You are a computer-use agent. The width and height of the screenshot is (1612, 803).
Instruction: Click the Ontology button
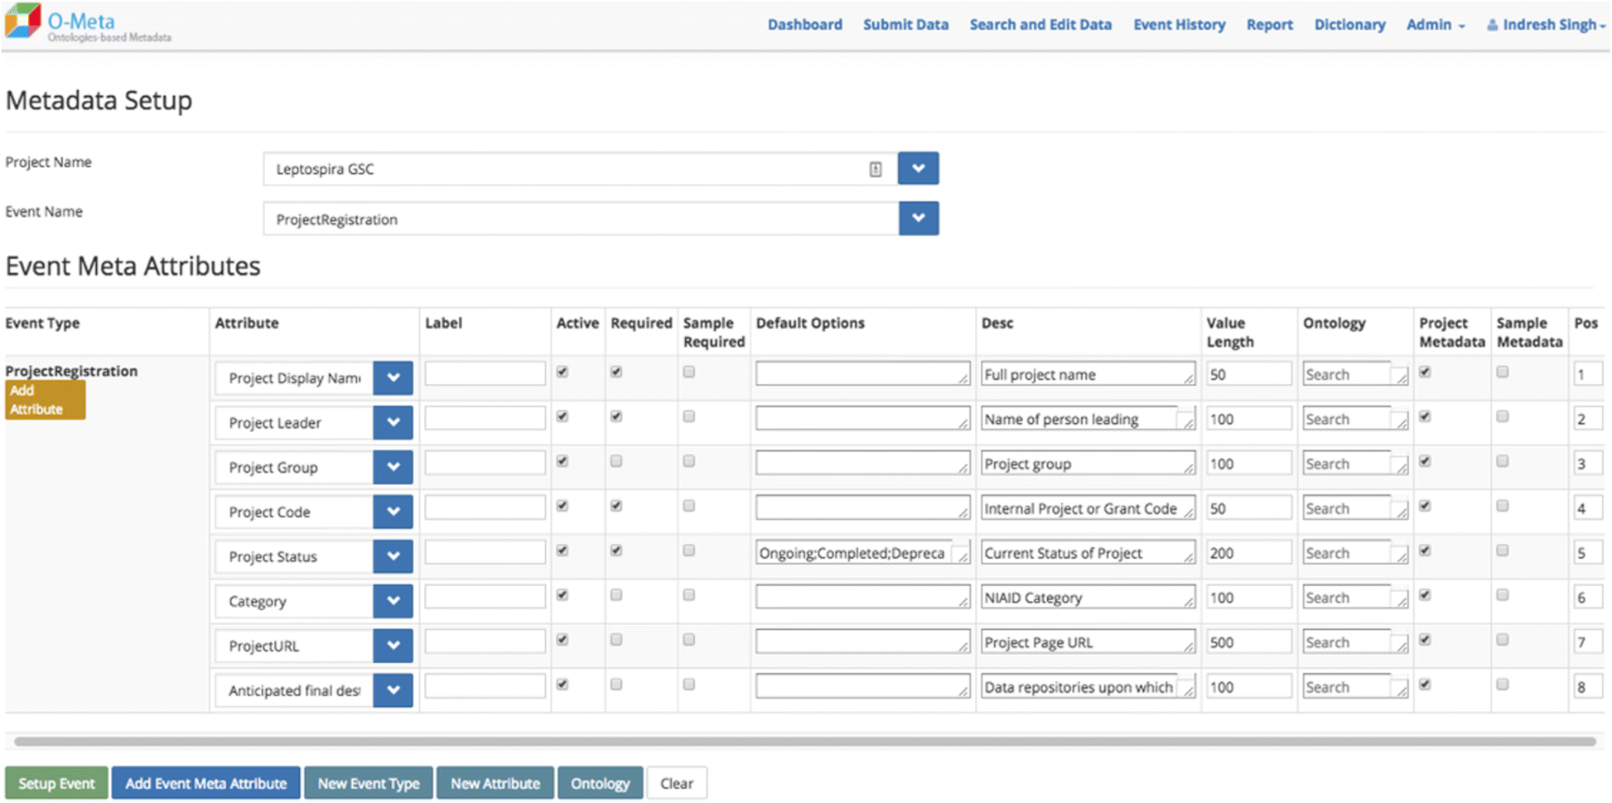click(x=600, y=783)
